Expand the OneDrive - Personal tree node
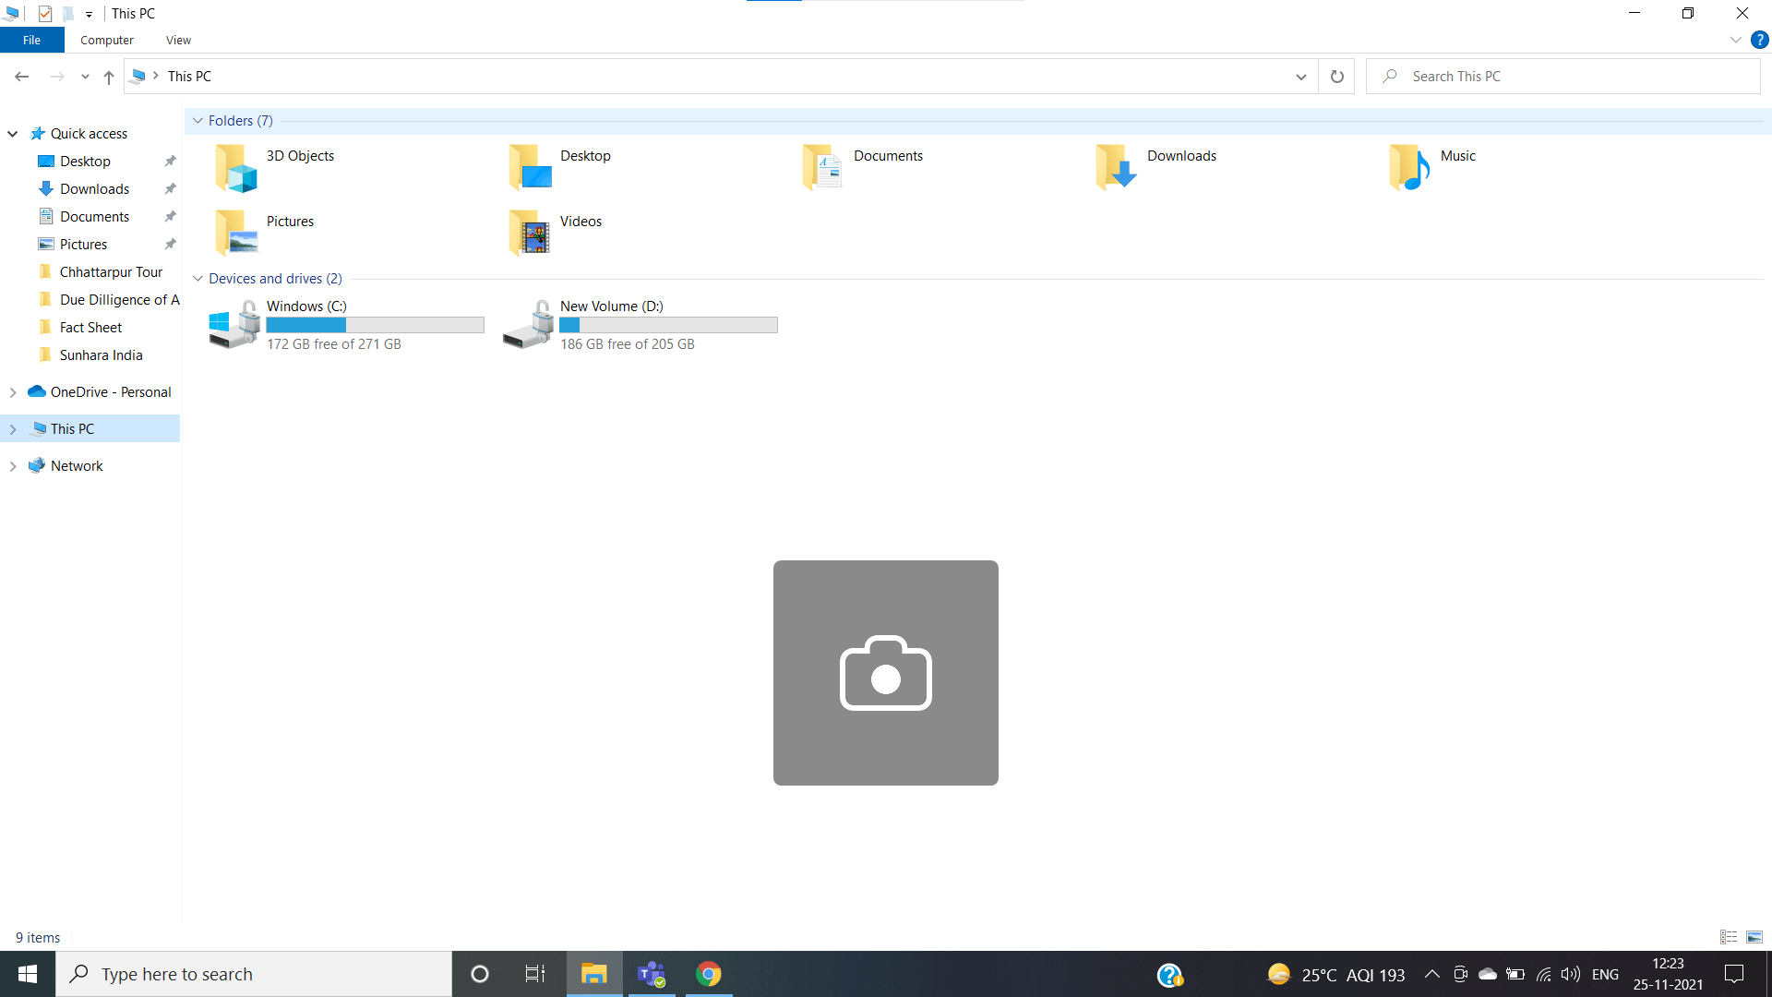Viewport: 1772px width, 997px height. (x=13, y=392)
